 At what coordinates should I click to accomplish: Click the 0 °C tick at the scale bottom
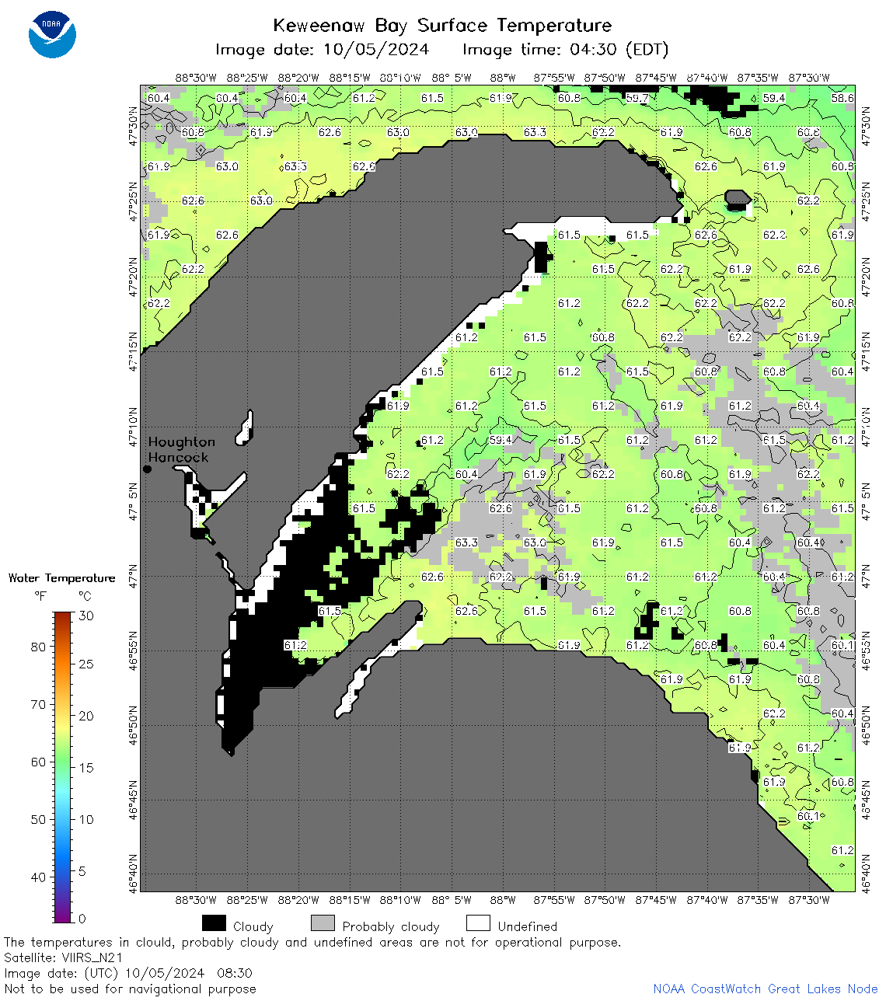pos(82,919)
